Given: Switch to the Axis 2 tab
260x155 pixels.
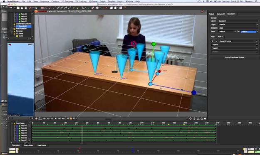Looking at the screenshot, I should (x=220, y=37).
